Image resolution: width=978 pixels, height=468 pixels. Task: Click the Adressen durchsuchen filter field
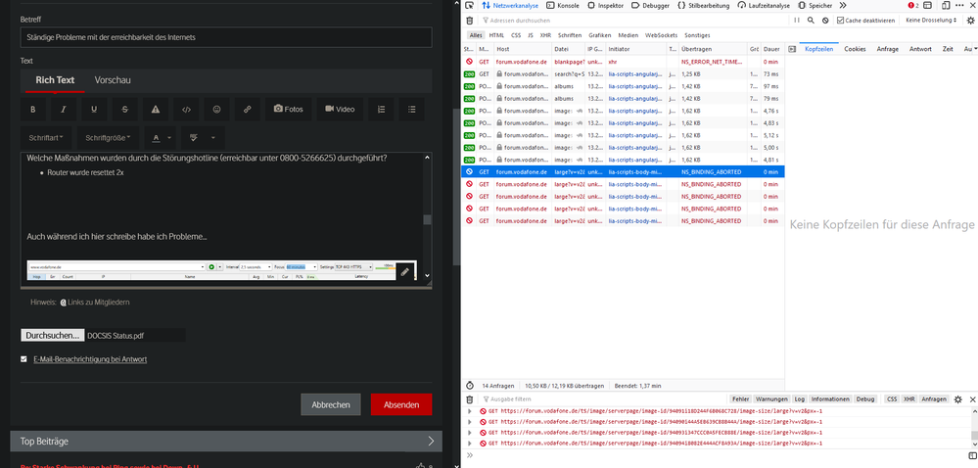tap(634, 21)
